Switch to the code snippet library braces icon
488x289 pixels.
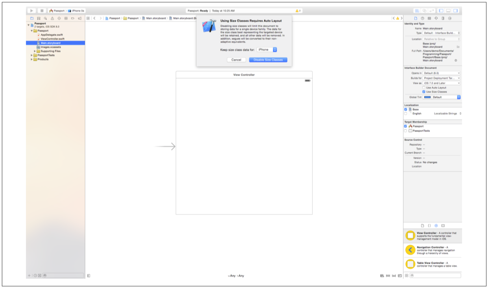click(429, 226)
